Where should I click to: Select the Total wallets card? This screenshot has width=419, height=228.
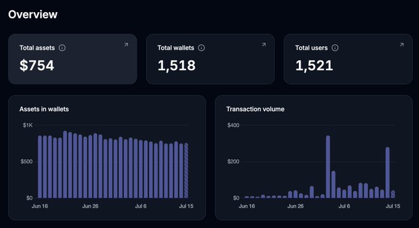(210, 59)
